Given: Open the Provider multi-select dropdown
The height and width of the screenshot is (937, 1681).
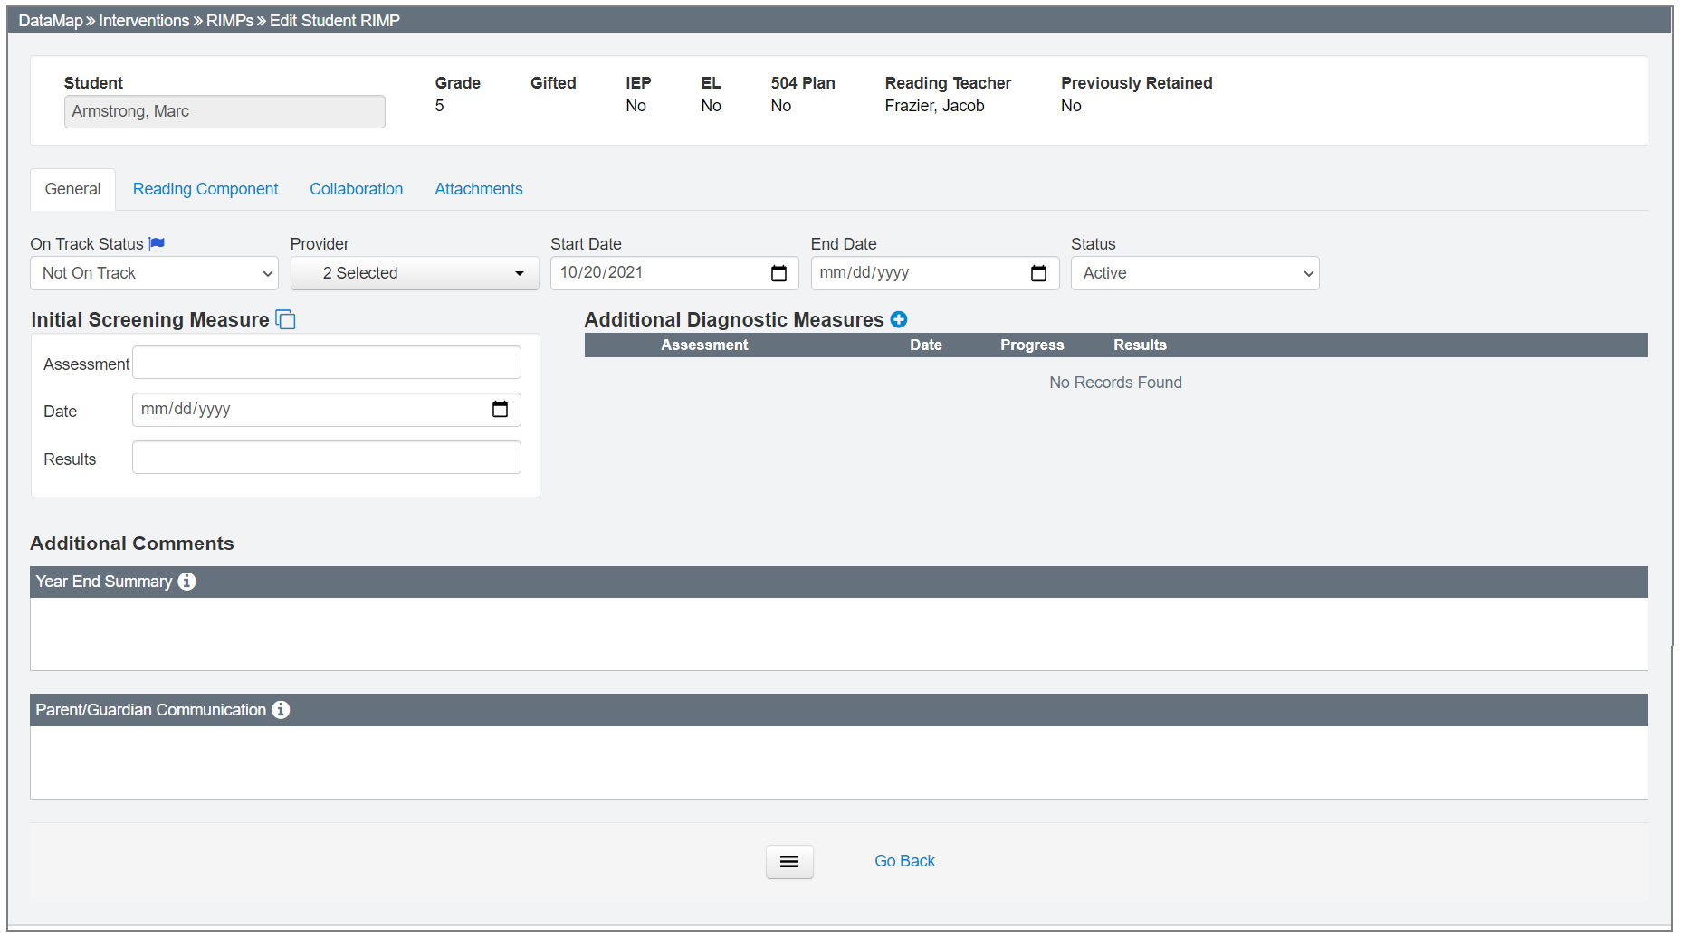Looking at the screenshot, I should pyautogui.click(x=415, y=273).
